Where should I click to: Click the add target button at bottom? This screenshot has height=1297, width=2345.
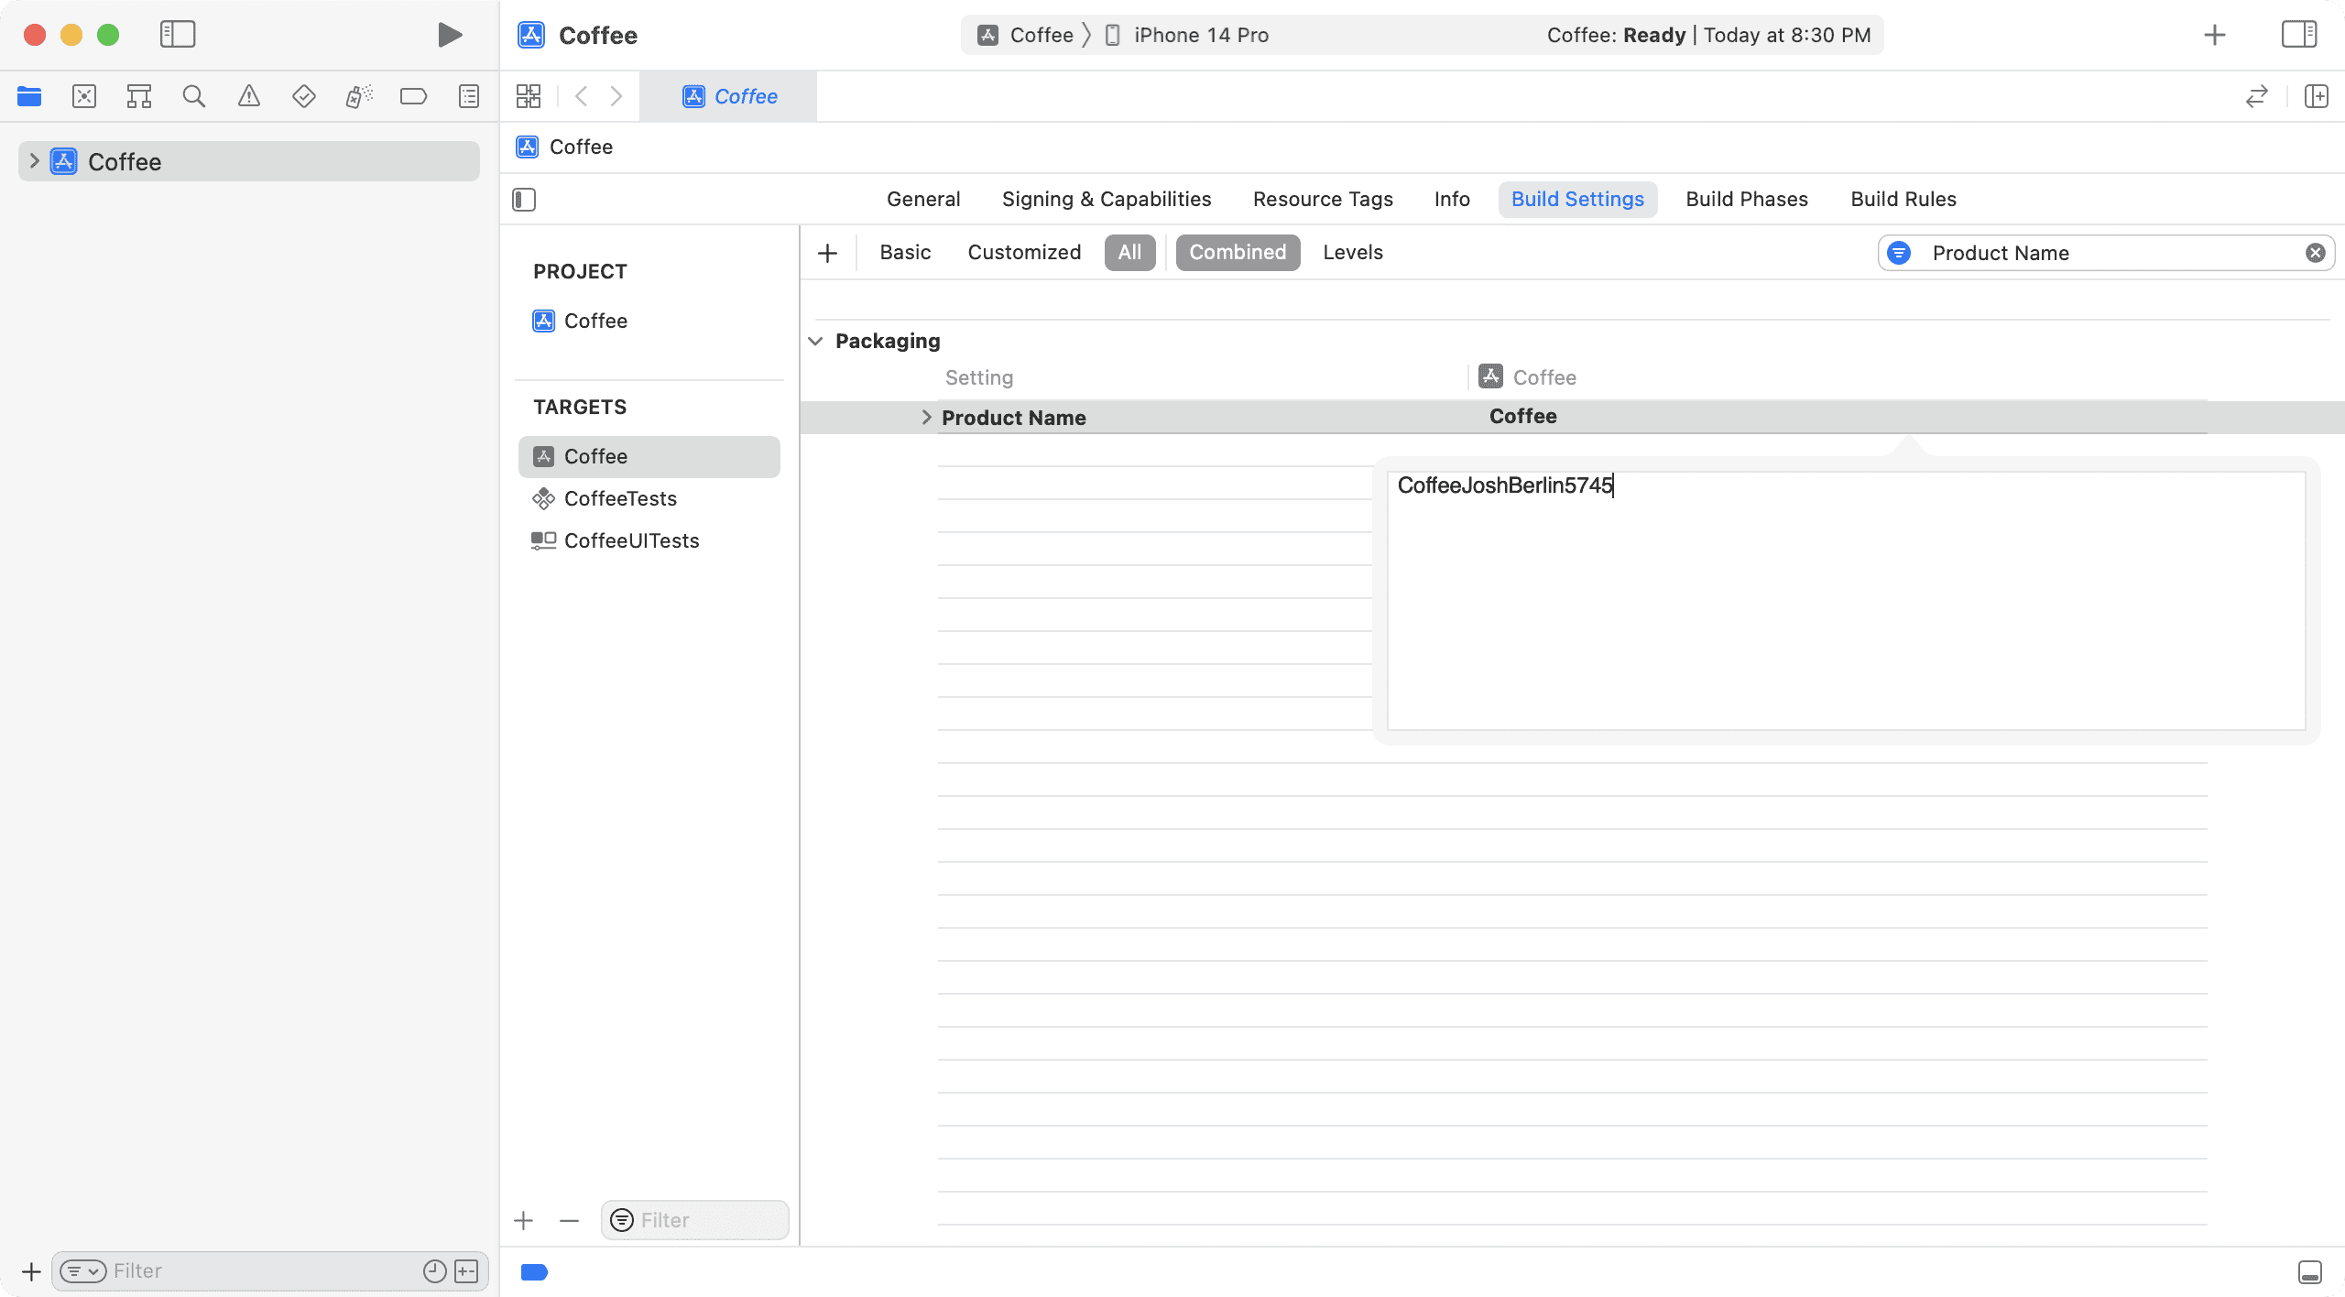[x=524, y=1219]
